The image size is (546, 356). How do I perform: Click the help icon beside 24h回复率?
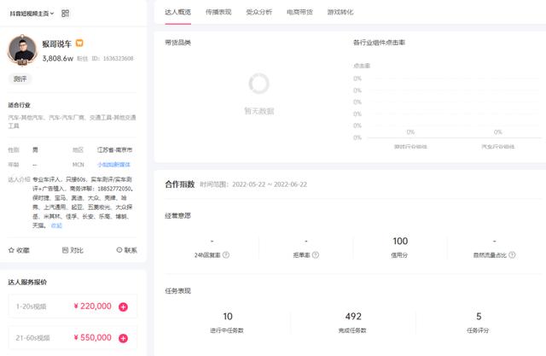(226, 255)
